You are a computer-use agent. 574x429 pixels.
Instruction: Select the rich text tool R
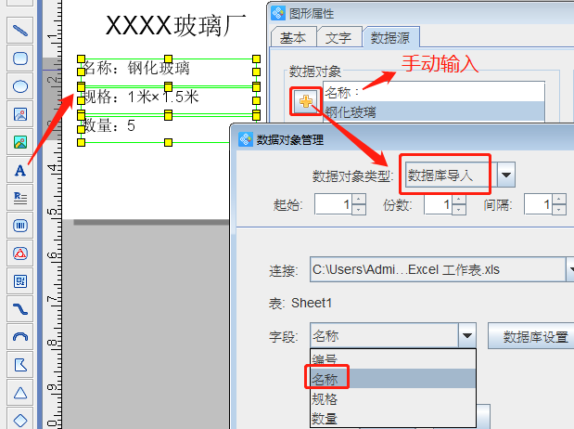tap(20, 198)
